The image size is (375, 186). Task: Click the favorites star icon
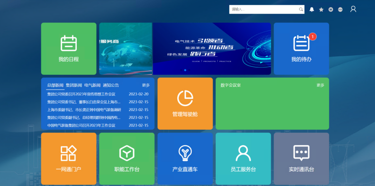point(321,9)
